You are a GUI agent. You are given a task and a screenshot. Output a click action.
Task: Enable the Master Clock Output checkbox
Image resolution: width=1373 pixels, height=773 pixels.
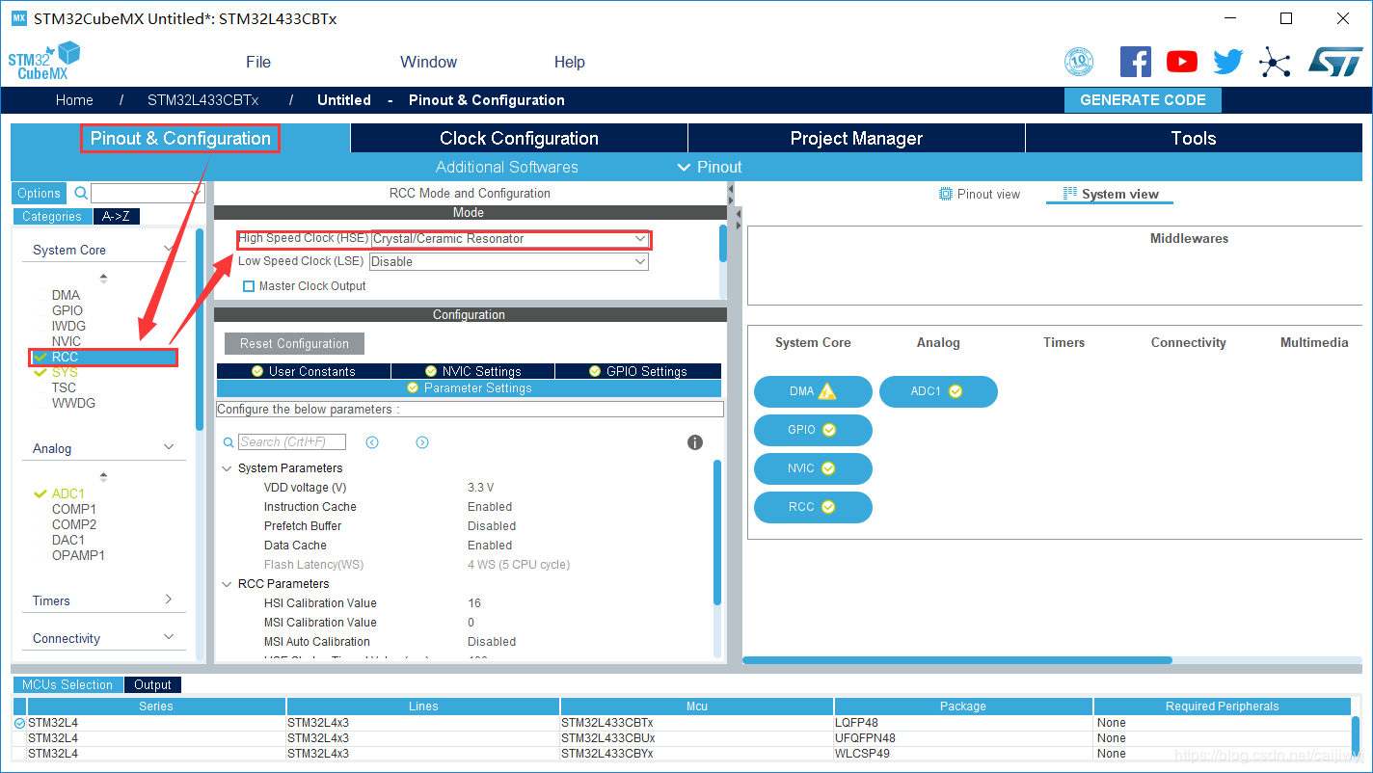(x=249, y=286)
